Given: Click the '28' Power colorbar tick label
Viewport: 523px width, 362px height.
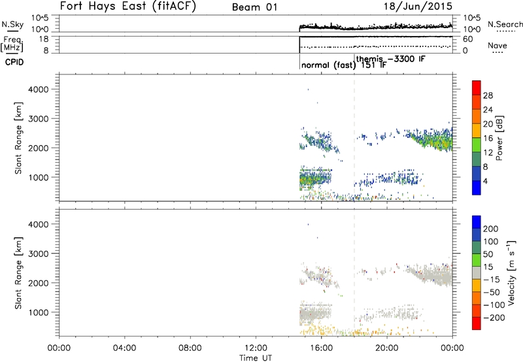Looking at the screenshot, I should tap(488, 95).
